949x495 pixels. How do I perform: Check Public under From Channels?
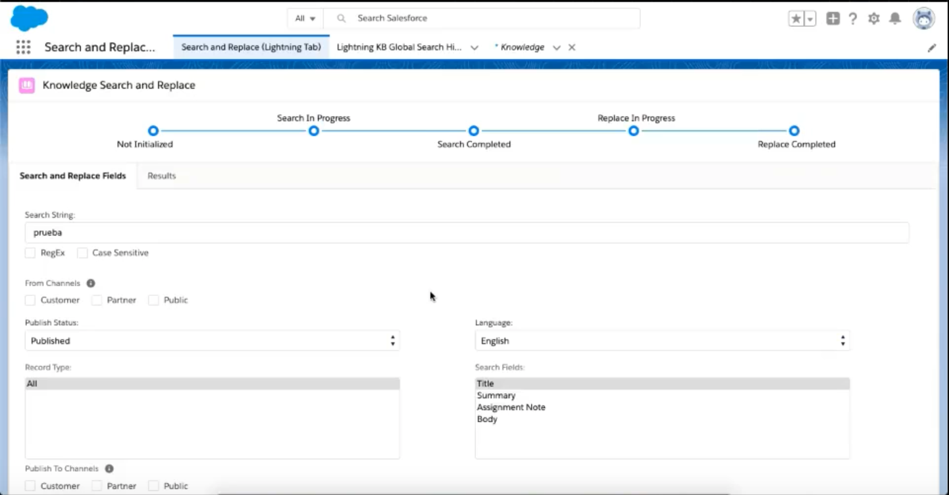tap(153, 300)
